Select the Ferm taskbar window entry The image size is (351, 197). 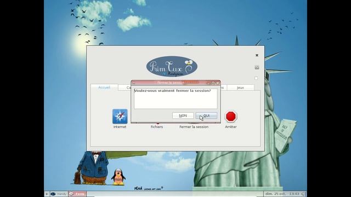77,194
